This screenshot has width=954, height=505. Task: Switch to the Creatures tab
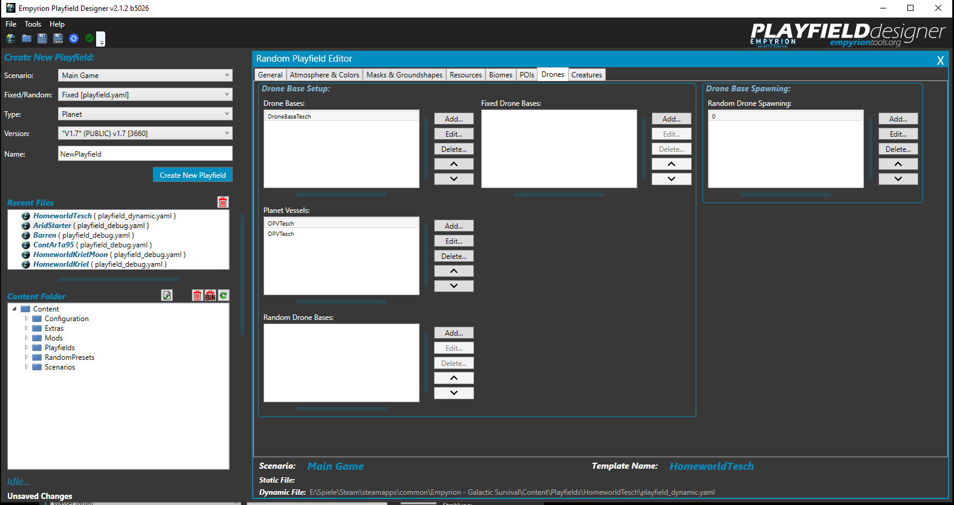(x=586, y=75)
